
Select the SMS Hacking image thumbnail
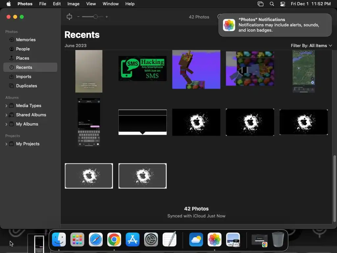coord(143,69)
